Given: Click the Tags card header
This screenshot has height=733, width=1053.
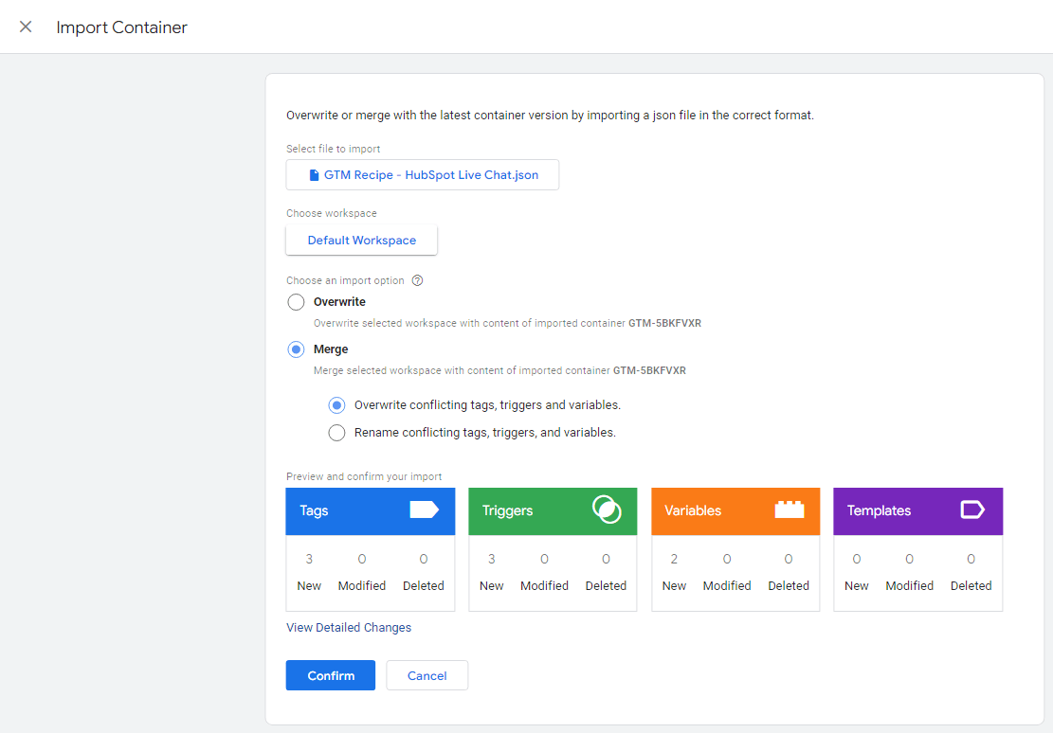Looking at the screenshot, I should pos(370,511).
